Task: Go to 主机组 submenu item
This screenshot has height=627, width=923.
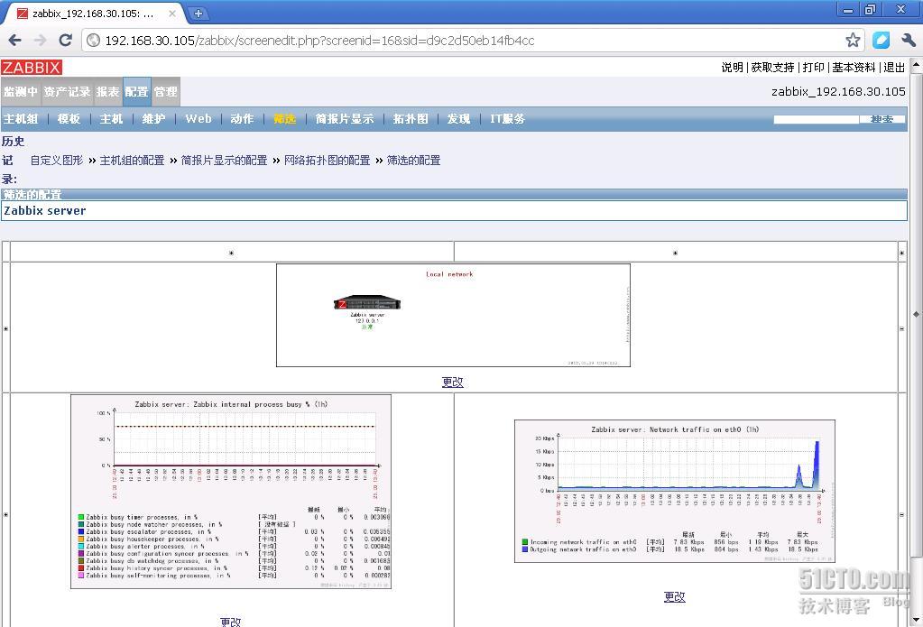Action: (x=21, y=119)
